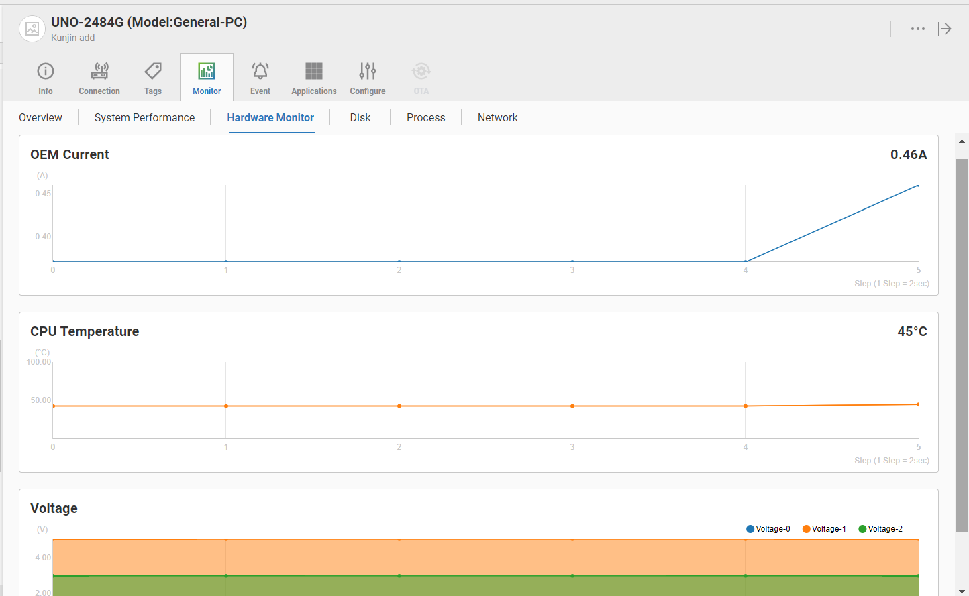The width and height of the screenshot is (969, 596).
Task: Open the three-dot more options menu
Action: click(x=917, y=29)
